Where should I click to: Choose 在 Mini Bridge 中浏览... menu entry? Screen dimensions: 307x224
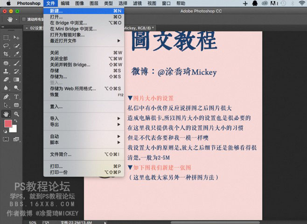84,29
